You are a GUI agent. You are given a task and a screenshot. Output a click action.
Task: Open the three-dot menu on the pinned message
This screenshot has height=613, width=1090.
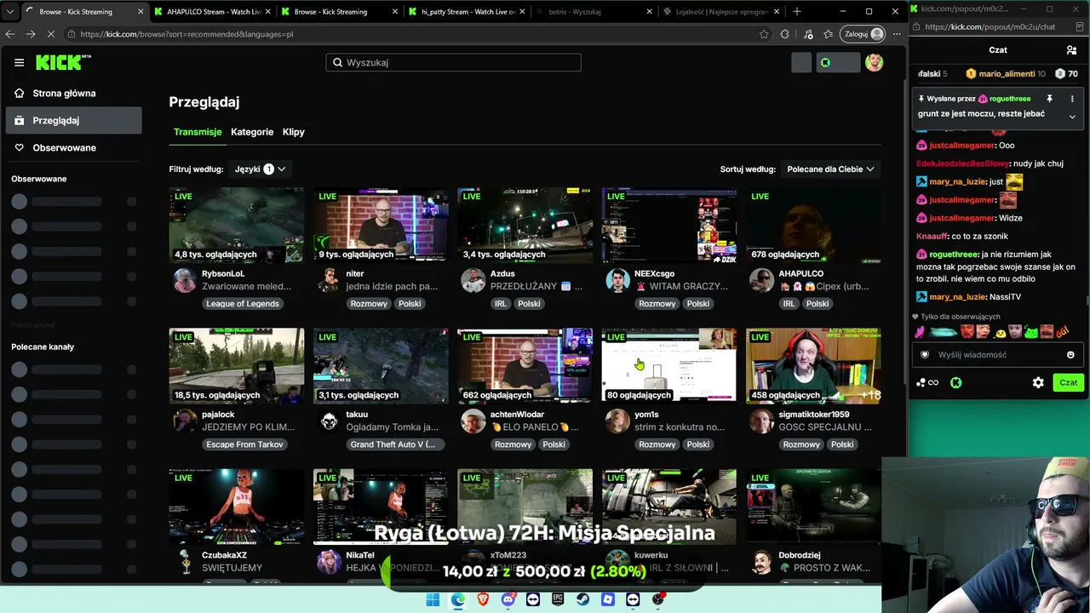click(x=1072, y=99)
